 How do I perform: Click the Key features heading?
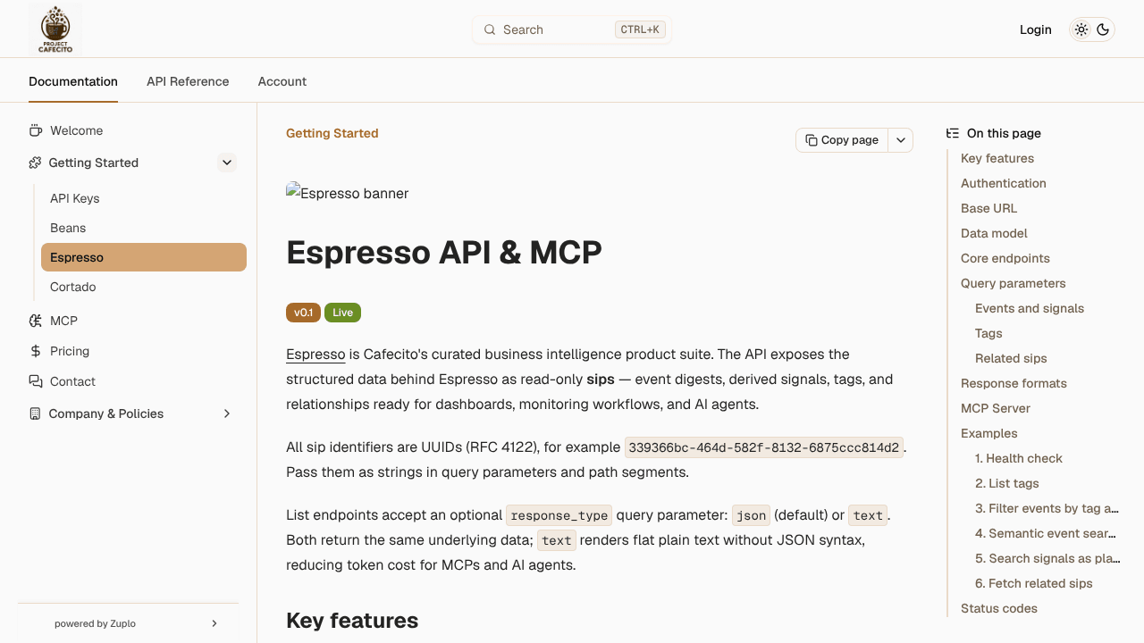tap(352, 621)
